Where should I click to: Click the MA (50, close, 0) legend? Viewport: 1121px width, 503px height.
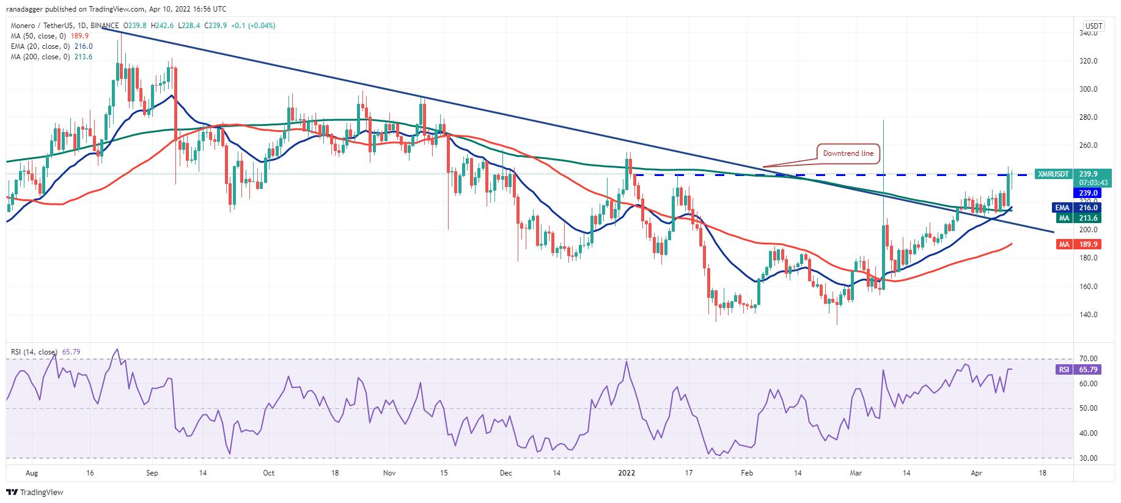click(49, 36)
